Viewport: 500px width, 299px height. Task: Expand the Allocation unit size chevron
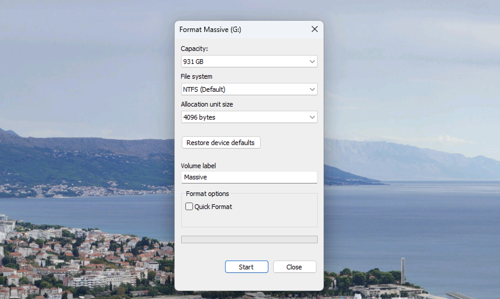pos(312,117)
